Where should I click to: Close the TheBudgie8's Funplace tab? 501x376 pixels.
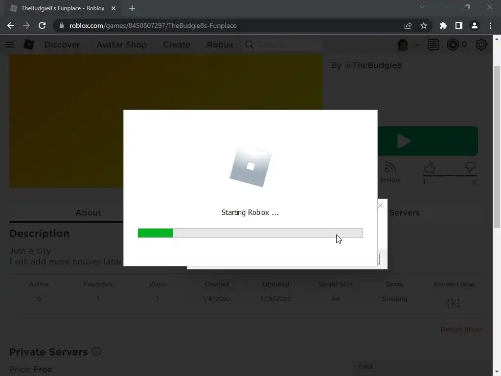[114, 8]
